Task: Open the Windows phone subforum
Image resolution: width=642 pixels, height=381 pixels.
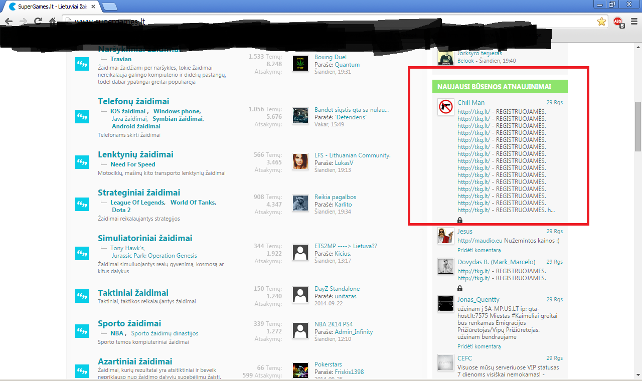Action: [177, 111]
